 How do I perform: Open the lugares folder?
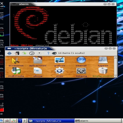click(103, 62)
